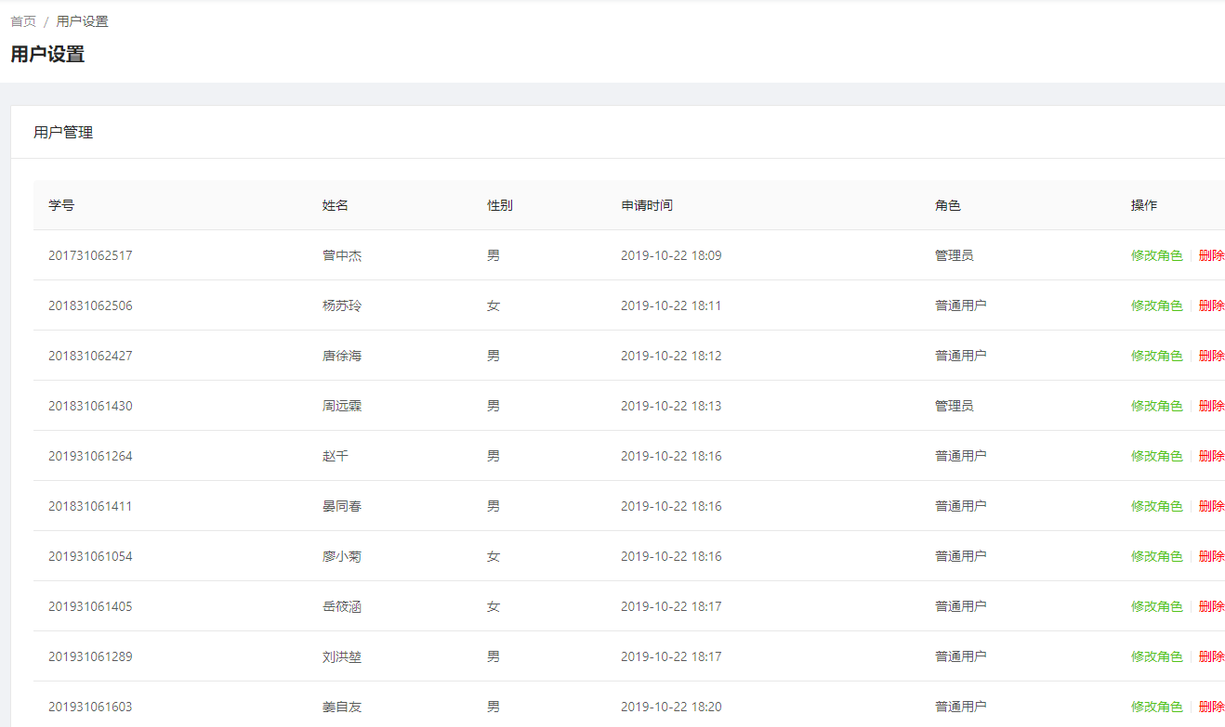Delete the 杨苏玲 user row
Image resolution: width=1225 pixels, height=727 pixels.
pos(1211,305)
